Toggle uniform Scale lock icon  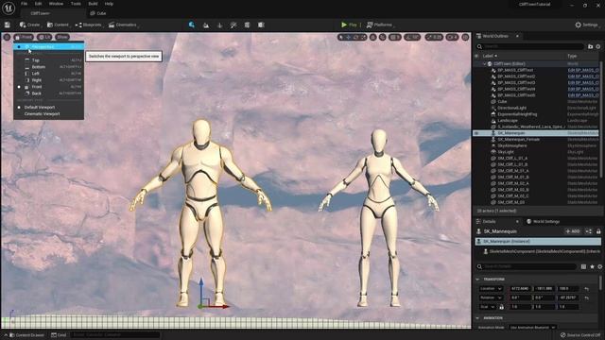click(x=502, y=307)
